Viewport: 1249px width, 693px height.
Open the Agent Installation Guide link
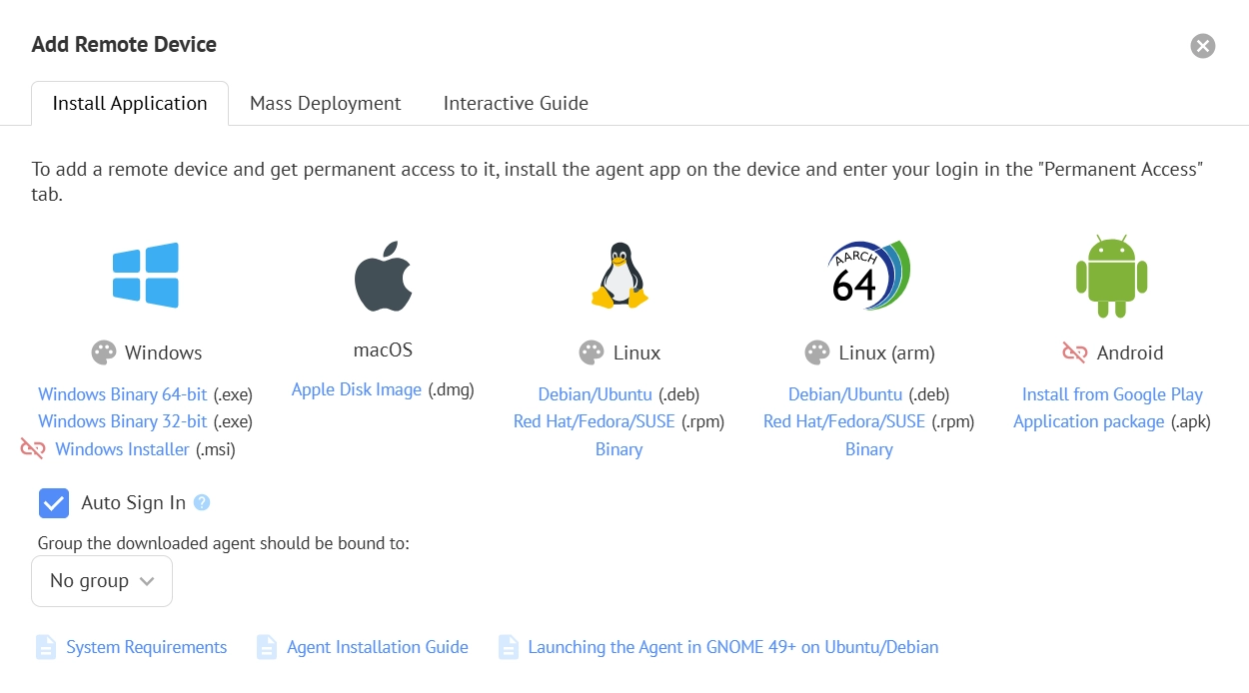377,647
